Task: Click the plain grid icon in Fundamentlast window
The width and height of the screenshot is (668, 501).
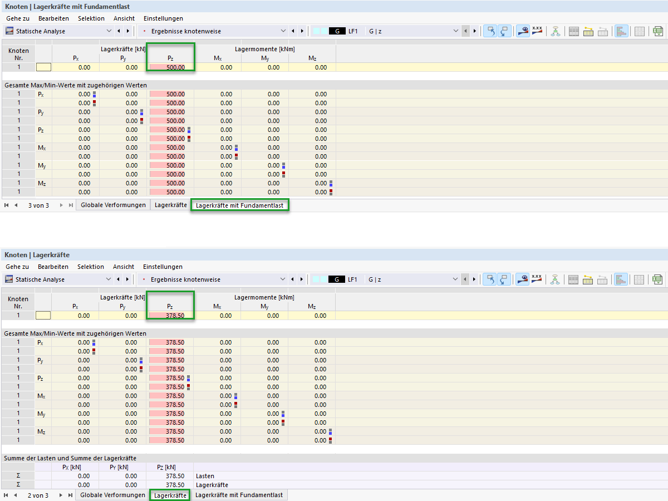Action: (x=640, y=31)
